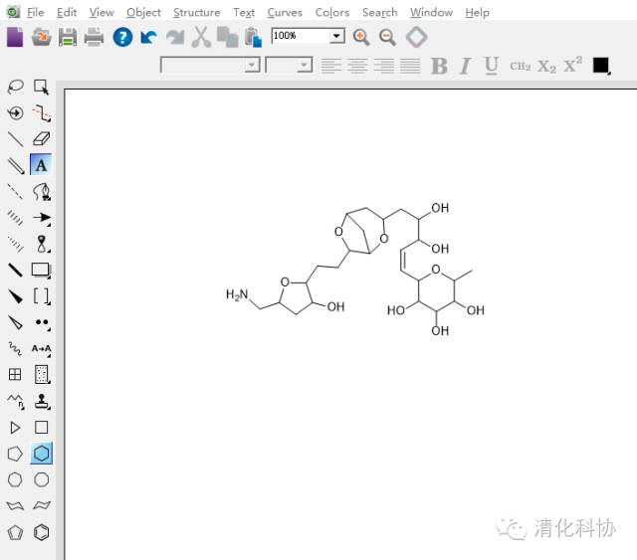
Task: Toggle underline formatting
Action: [492, 66]
